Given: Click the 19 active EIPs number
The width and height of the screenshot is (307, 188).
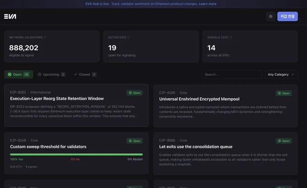Looking at the screenshot, I should pyautogui.click(x=112, y=48).
